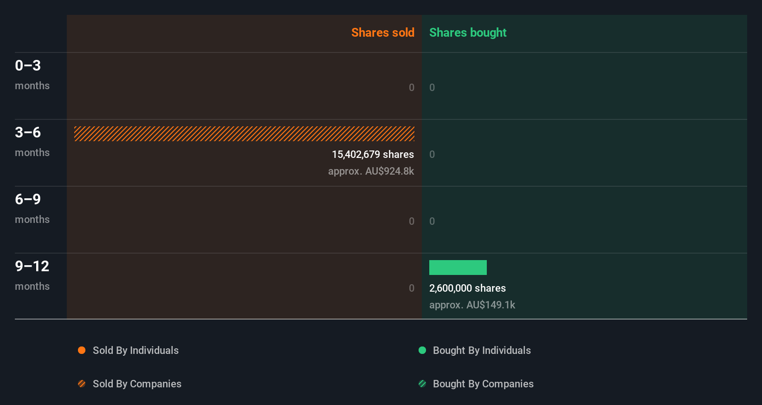Viewport: 762px width, 405px height.
Task: Select the 3–6 months row label
Action: coord(32,142)
